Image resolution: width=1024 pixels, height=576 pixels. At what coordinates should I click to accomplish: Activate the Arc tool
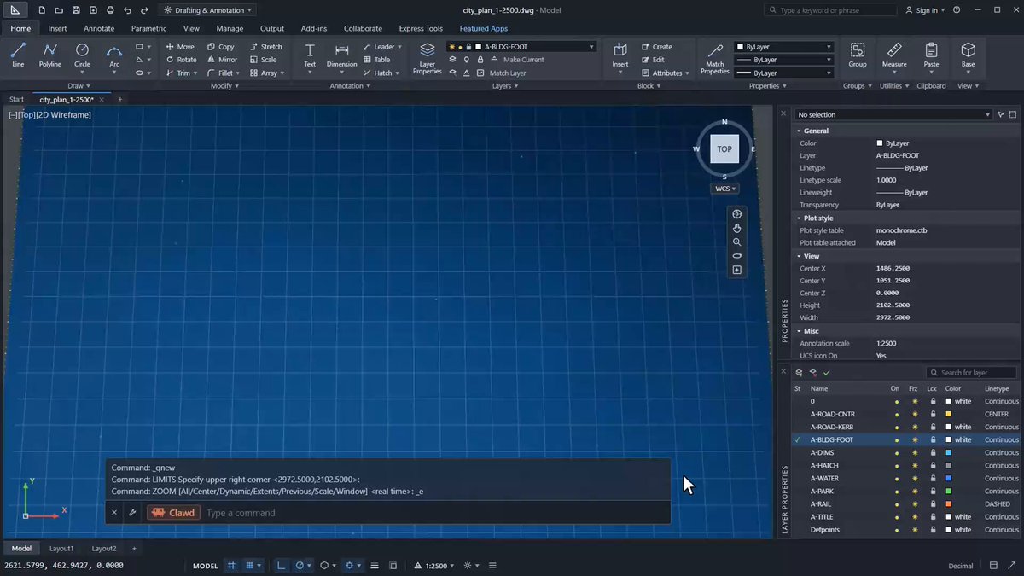pos(114,55)
